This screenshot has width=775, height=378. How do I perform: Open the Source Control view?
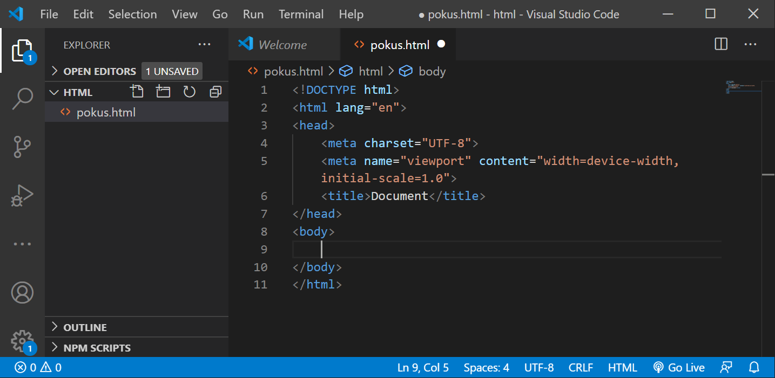(22, 147)
